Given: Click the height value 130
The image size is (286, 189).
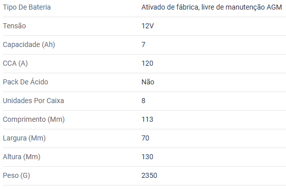Looking at the screenshot, I should click(147, 157).
